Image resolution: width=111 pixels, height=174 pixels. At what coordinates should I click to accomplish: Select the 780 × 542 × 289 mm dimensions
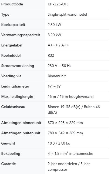coord(65,133)
